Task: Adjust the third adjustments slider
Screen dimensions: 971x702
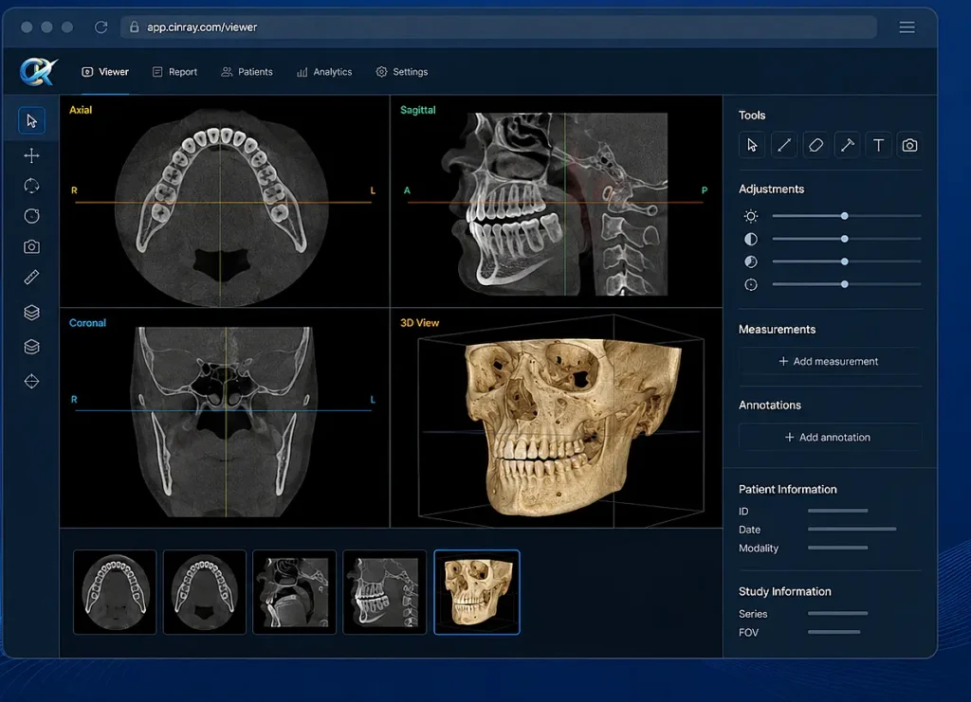Action: (846, 261)
